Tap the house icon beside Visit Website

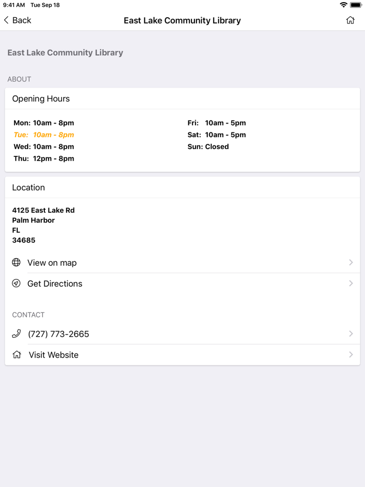click(17, 355)
